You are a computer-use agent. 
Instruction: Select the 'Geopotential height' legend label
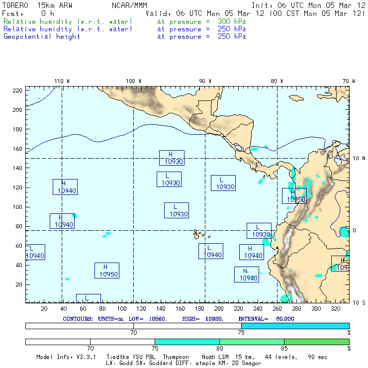point(42,36)
